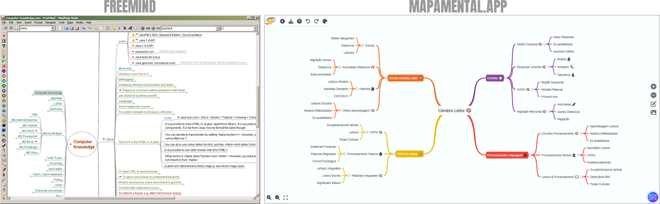This screenshot has height=204, width=660.
Task: Click the edit note pencil icon
Action: click(653, 104)
